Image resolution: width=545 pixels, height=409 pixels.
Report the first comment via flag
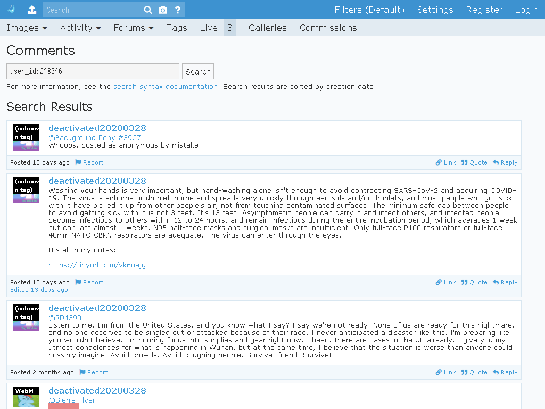[89, 162]
